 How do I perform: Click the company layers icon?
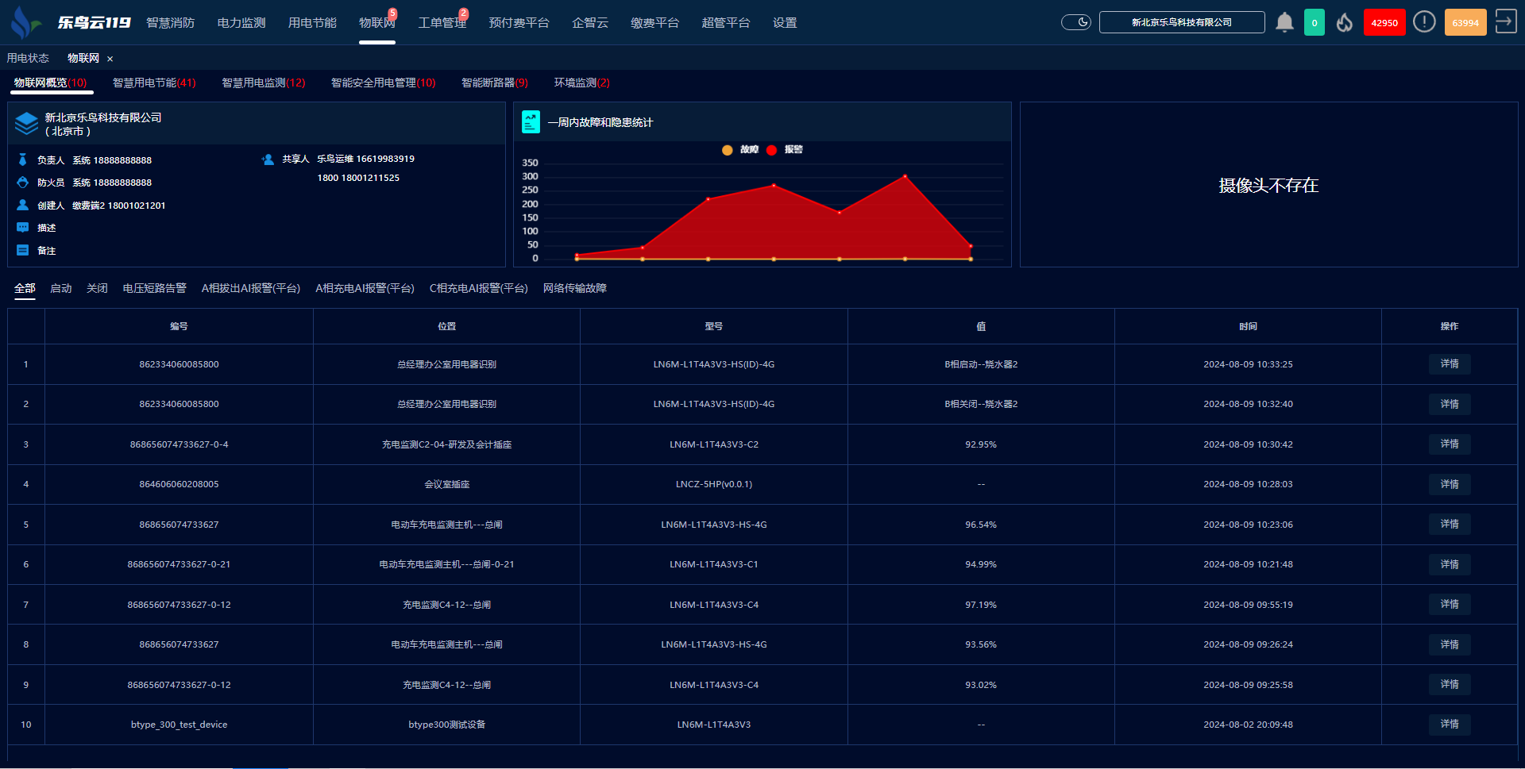point(26,123)
